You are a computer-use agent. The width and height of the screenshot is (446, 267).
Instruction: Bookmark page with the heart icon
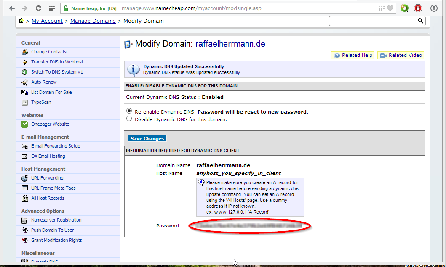[x=390, y=8]
